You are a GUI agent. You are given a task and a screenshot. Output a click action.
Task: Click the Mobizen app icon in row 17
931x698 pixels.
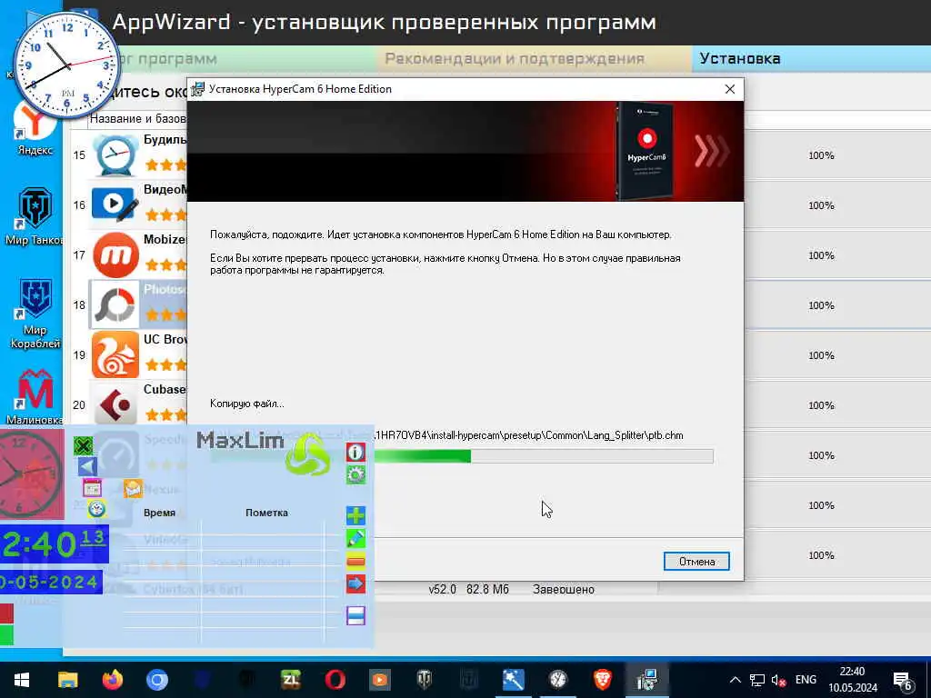point(115,255)
